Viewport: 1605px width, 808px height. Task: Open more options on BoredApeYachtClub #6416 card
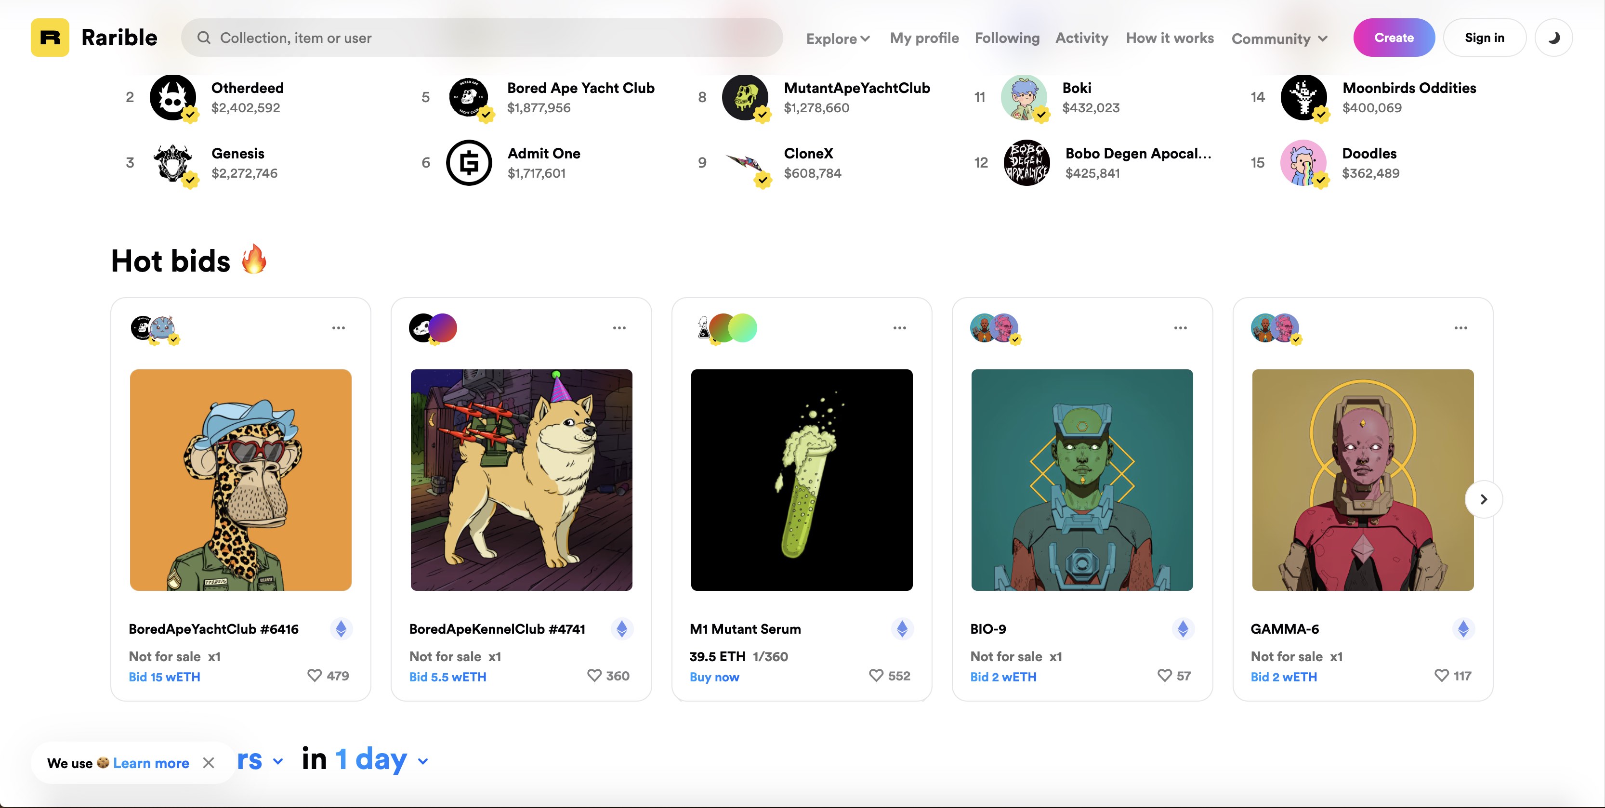click(338, 328)
